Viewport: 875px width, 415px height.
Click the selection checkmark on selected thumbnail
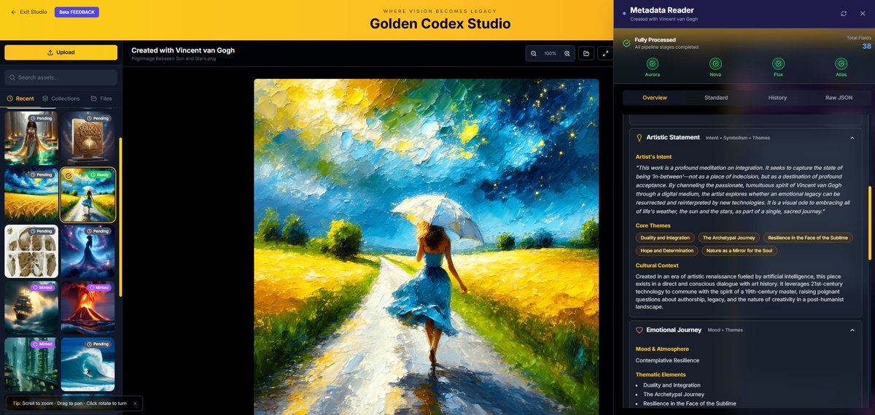pyautogui.click(x=68, y=175)
